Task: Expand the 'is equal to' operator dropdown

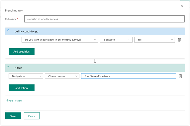Action: (116, 40)
